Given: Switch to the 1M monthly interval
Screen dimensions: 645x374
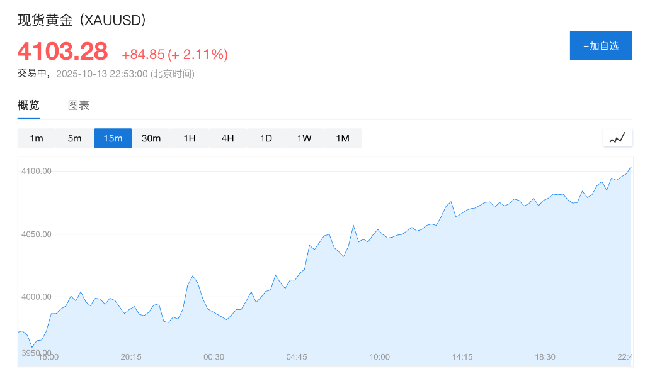Looking at the screenshot, I should pyautogui.click(x=342, y=138).
